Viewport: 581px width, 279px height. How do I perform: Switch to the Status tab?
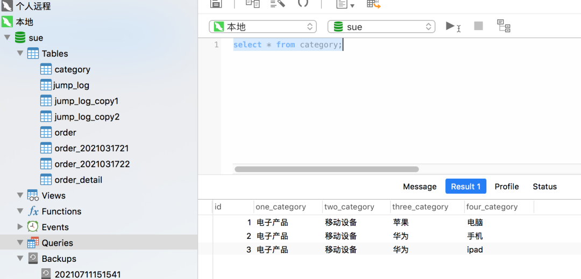544,187
